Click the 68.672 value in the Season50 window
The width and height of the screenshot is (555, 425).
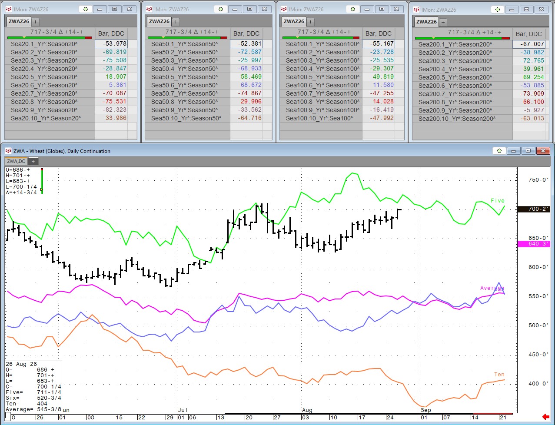pos(251,85)
